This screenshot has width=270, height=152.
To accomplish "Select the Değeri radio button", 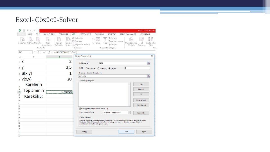I will click(x=109, y=68).
